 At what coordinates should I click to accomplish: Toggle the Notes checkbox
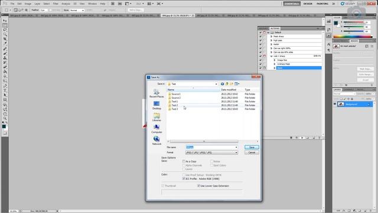211,161
